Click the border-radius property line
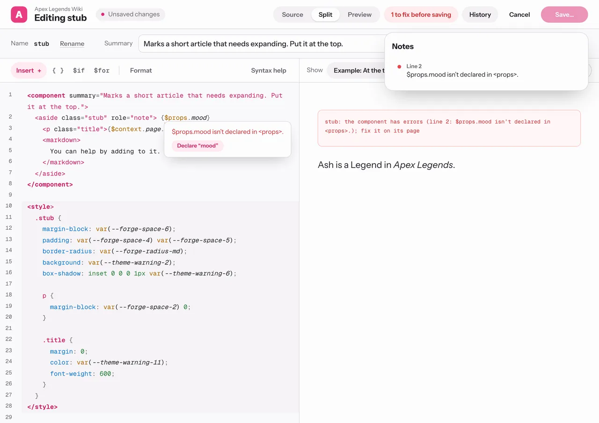 pyautogui.click(x=115, y=251)
